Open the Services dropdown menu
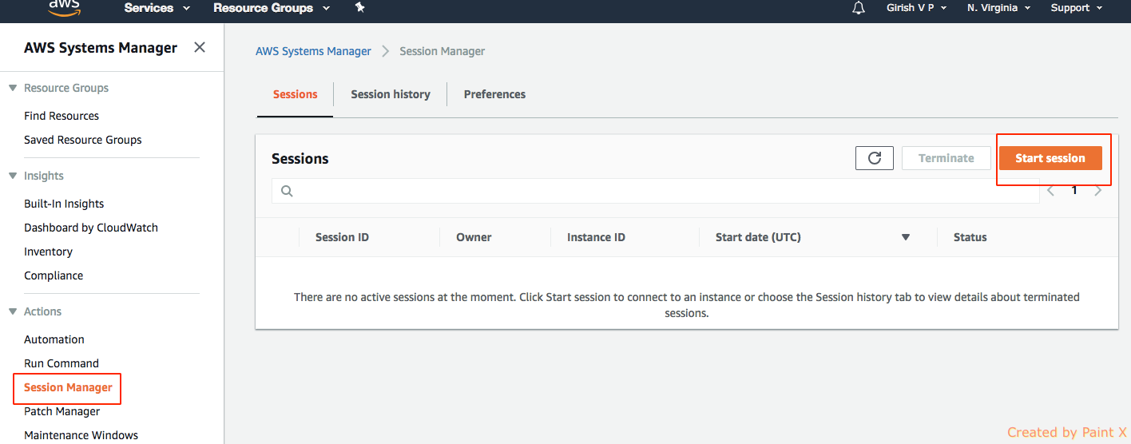Image resolution: width=1131 pixels, height=444 pixels. [x=157, y=8]
